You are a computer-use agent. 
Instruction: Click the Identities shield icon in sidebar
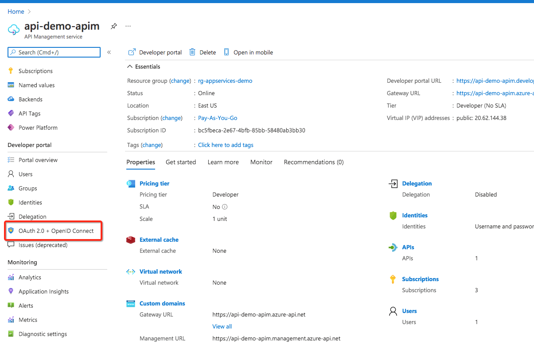11,202
